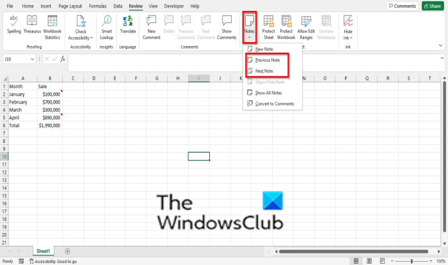Switch to the View tab
448x265 pixels.
pyautogui.click(x=153, y=6)
